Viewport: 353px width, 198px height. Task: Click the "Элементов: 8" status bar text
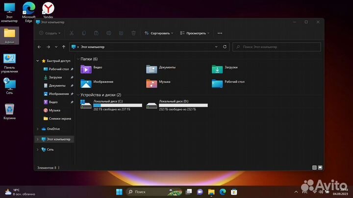[47, 168]
